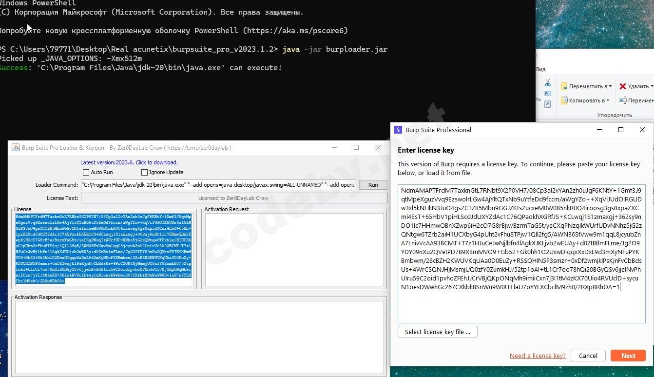Screen dimensions: 654x377
Task: Click the Переимен... rename button in Explorer
Action: 636,100
